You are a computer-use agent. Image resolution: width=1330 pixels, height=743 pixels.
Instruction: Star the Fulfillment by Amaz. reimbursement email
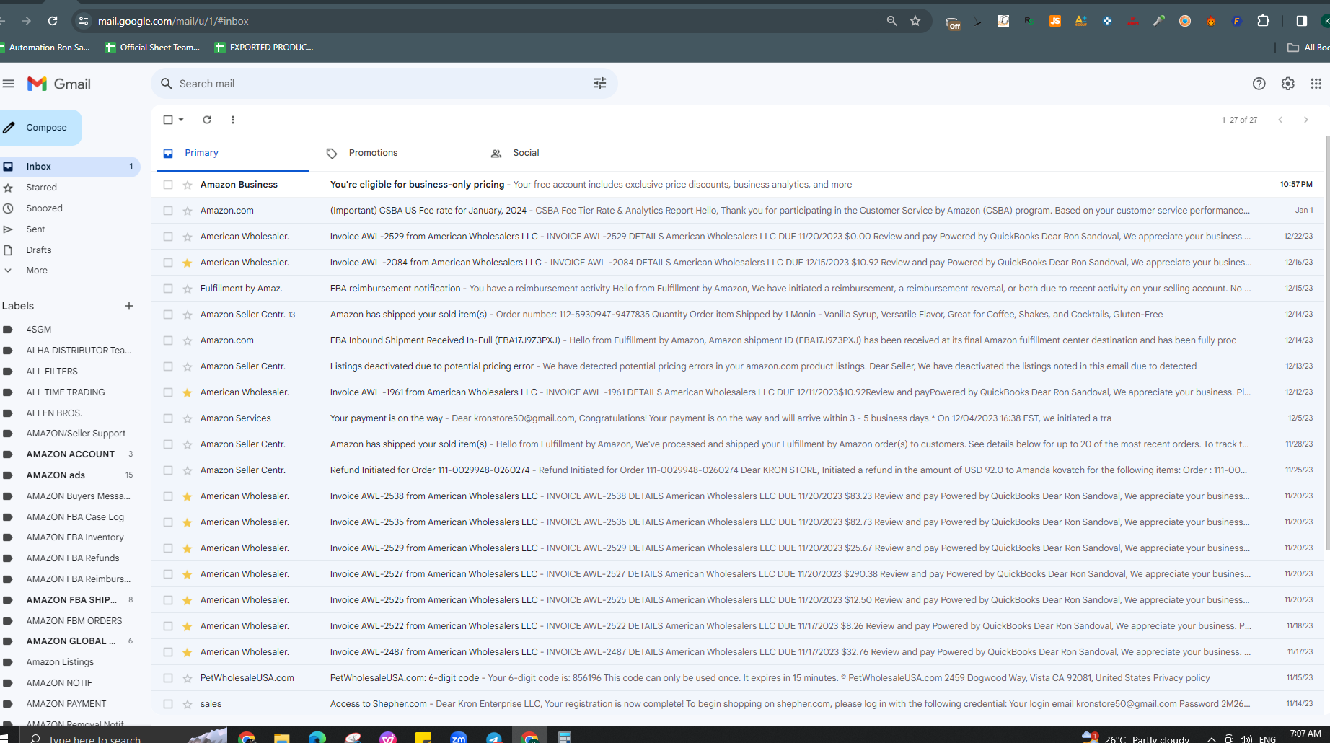click(188, 289)
